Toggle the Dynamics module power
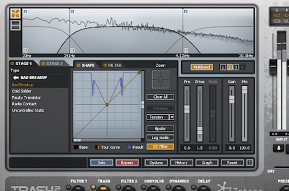 coord(168,187)
